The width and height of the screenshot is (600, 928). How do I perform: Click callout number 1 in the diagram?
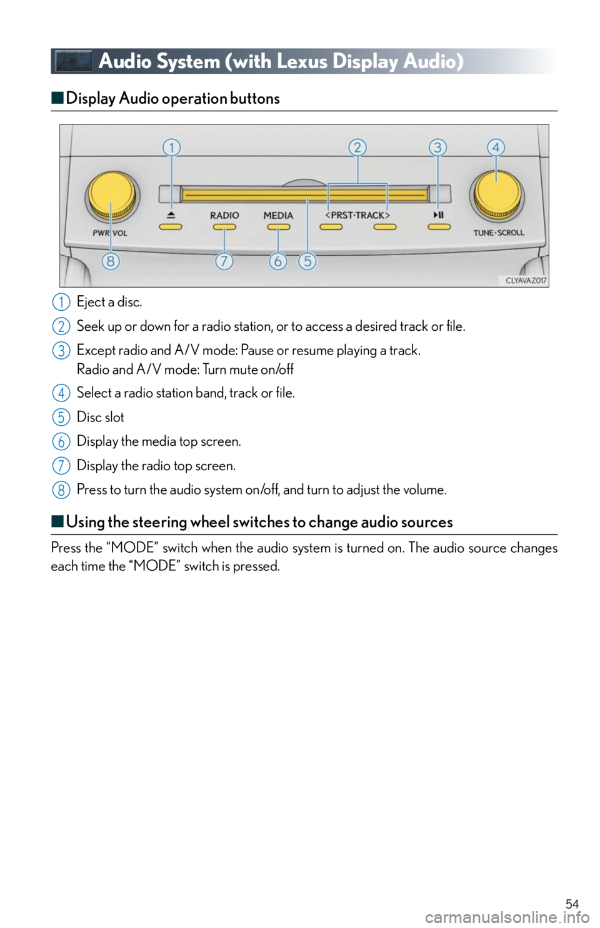(x=171, y=148)
